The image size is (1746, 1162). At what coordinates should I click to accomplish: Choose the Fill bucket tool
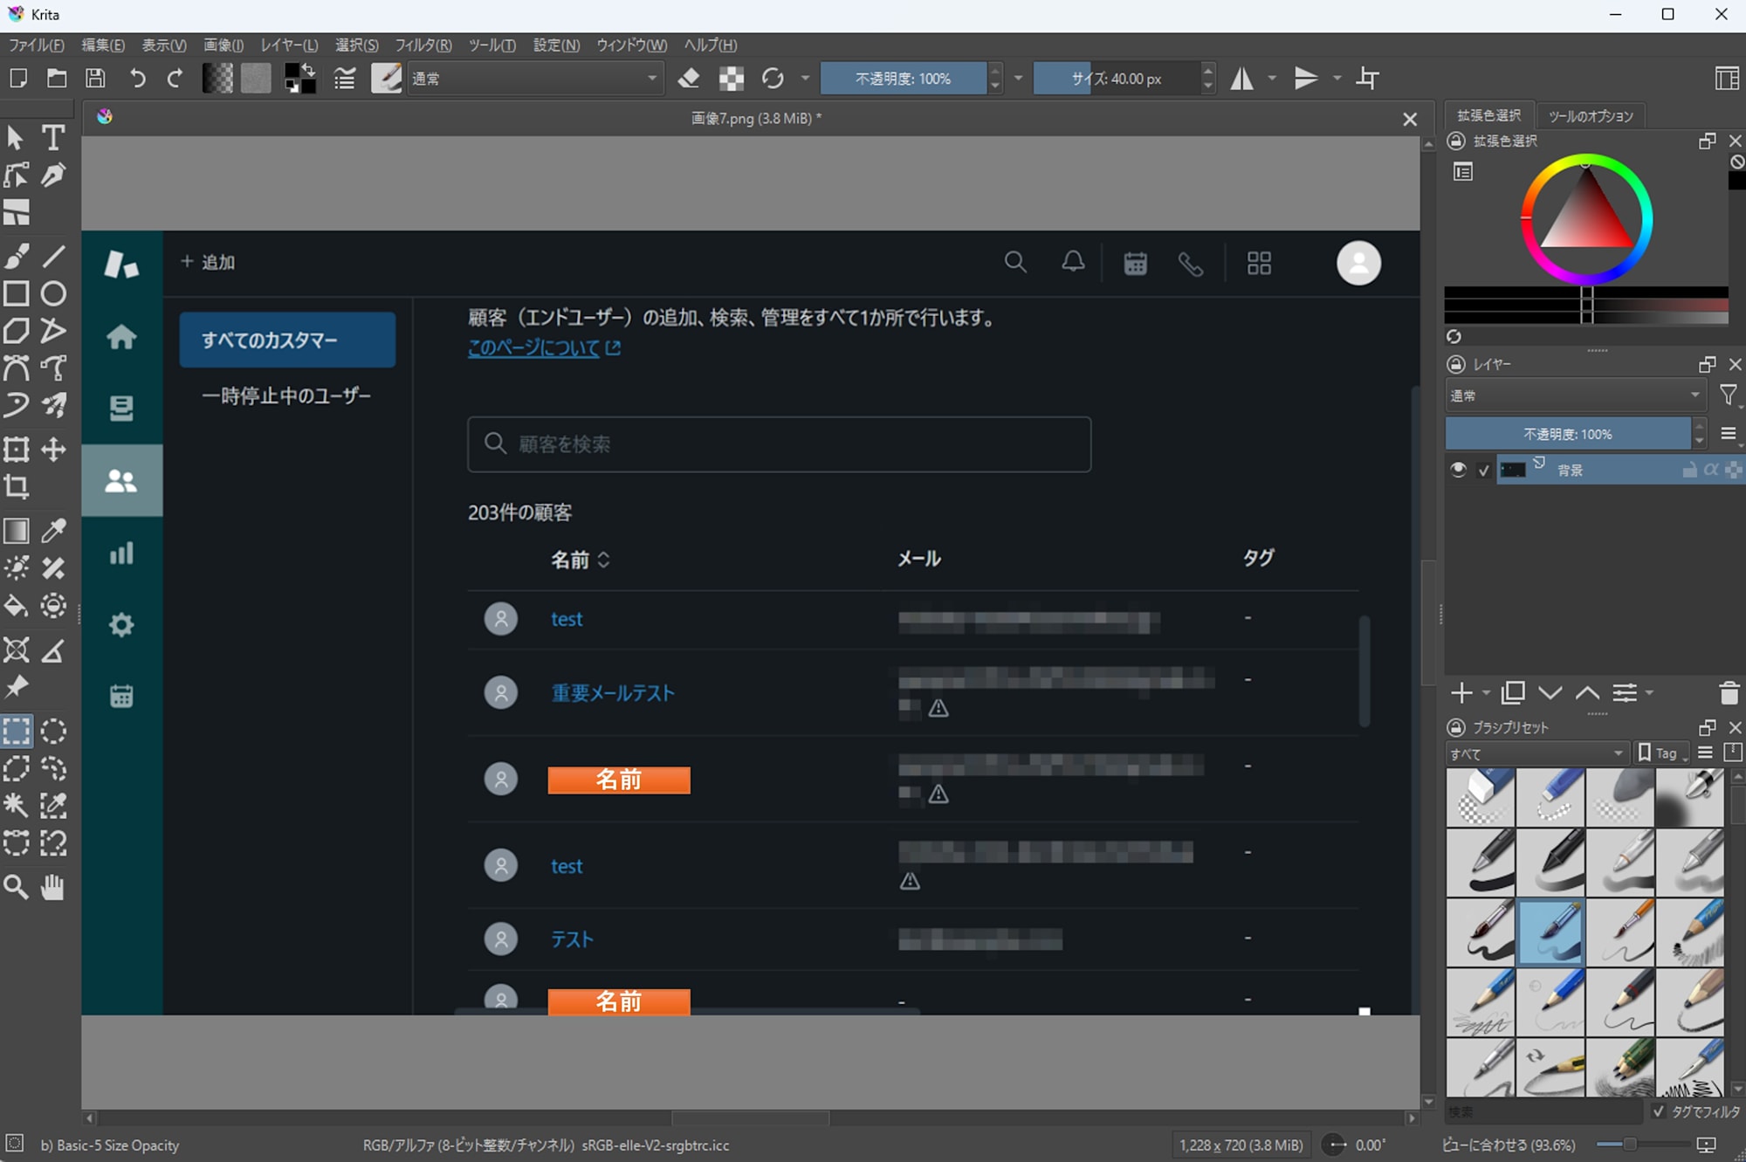16,605
